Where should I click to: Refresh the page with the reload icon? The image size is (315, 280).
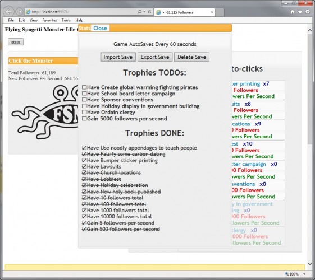pyautogui.click(x=149, y=12)
